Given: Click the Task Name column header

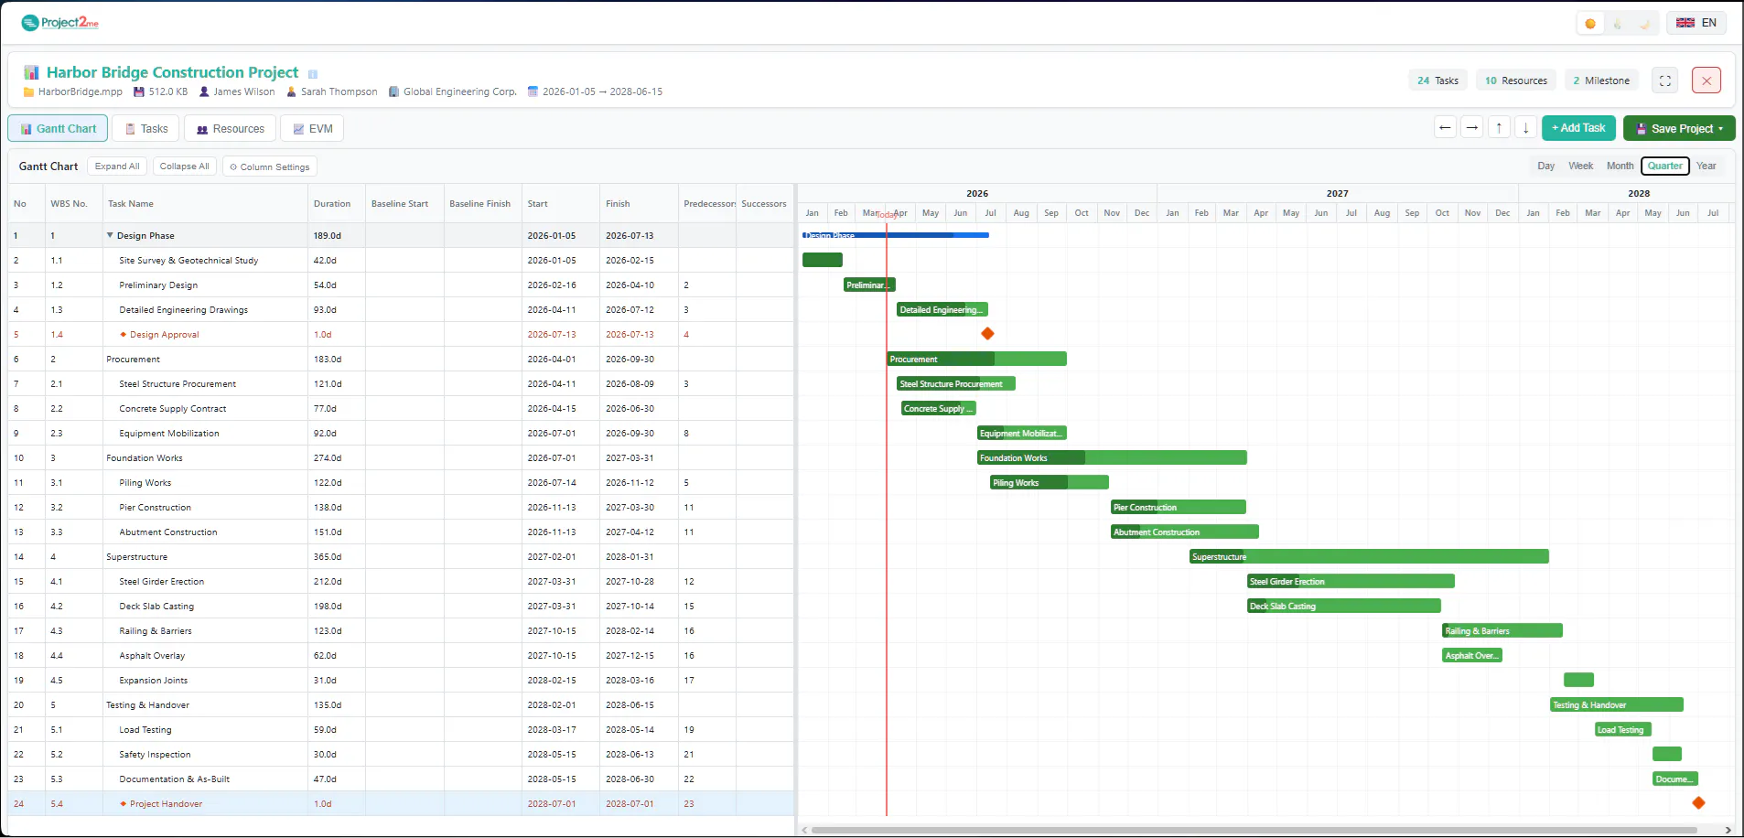Looking at the screenshot, I should [205, 204].
